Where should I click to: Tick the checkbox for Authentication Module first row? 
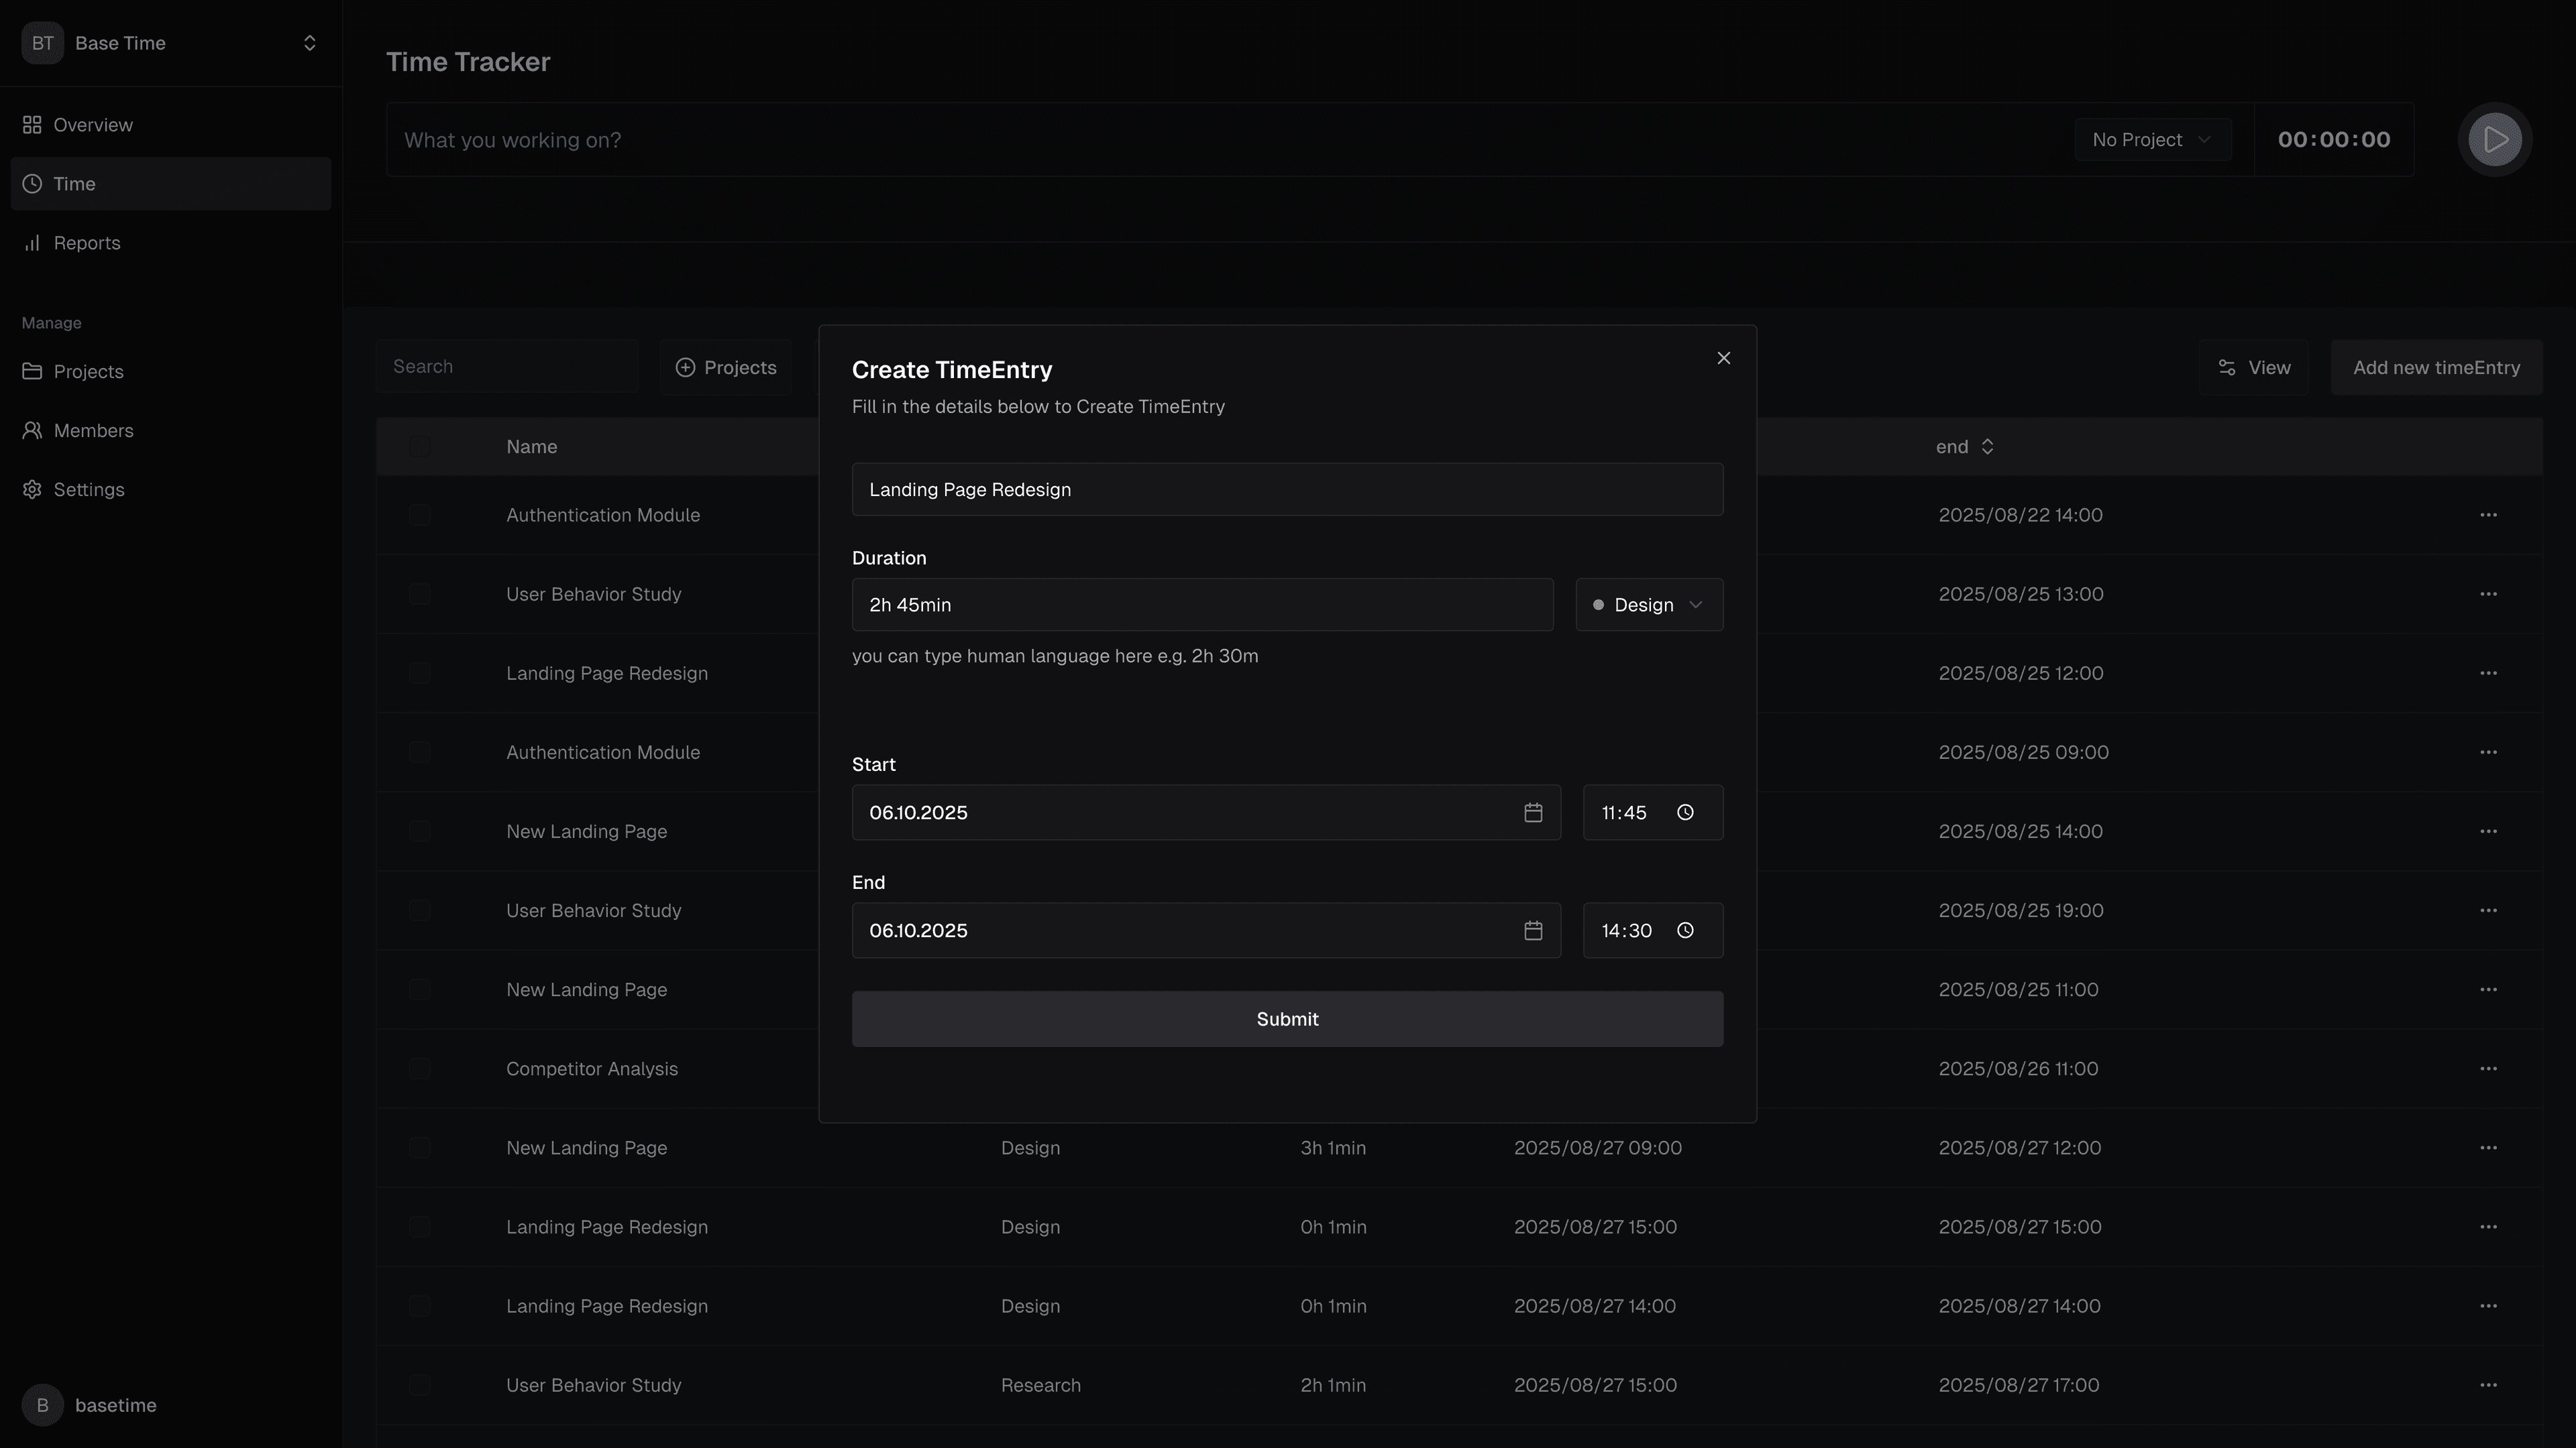tap(419, 515)
